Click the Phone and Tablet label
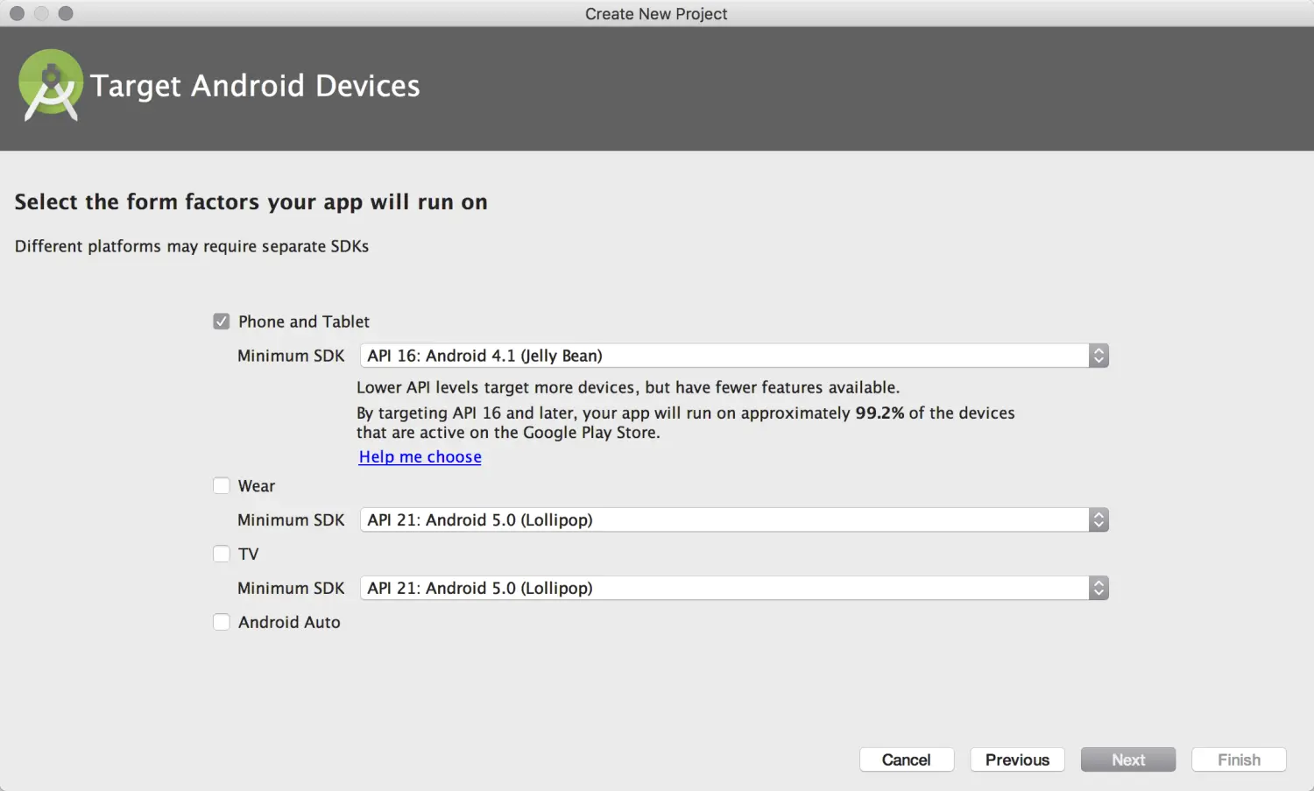This screenshot has height=791, width=1314. tap(304, 321)
